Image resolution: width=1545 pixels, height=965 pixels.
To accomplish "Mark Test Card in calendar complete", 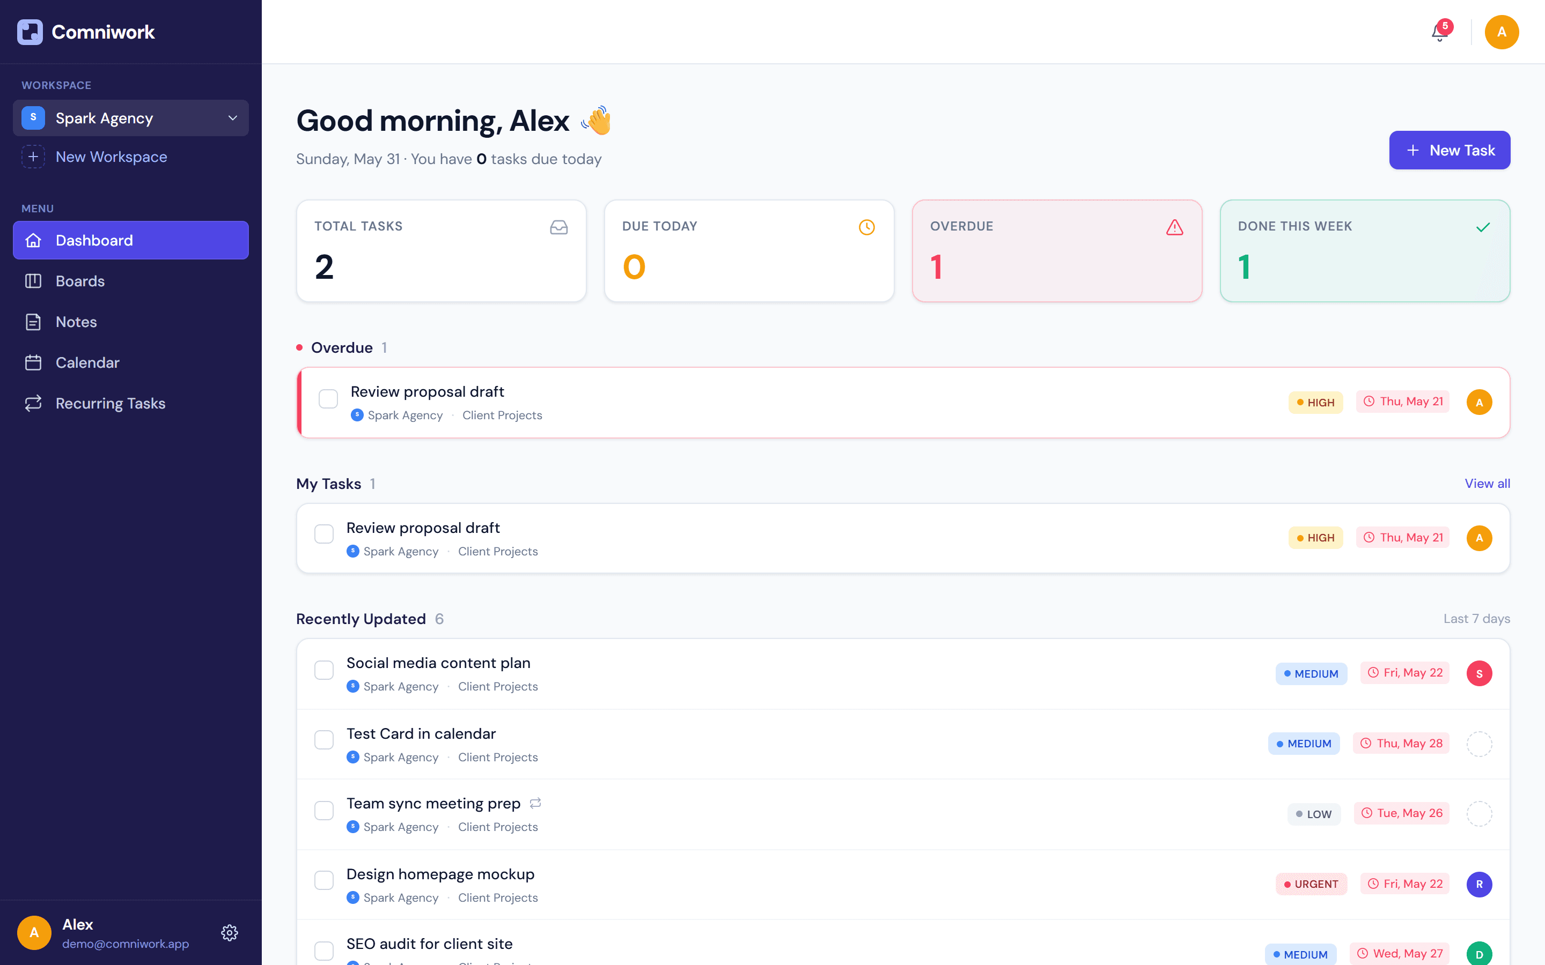I will 323,740.
